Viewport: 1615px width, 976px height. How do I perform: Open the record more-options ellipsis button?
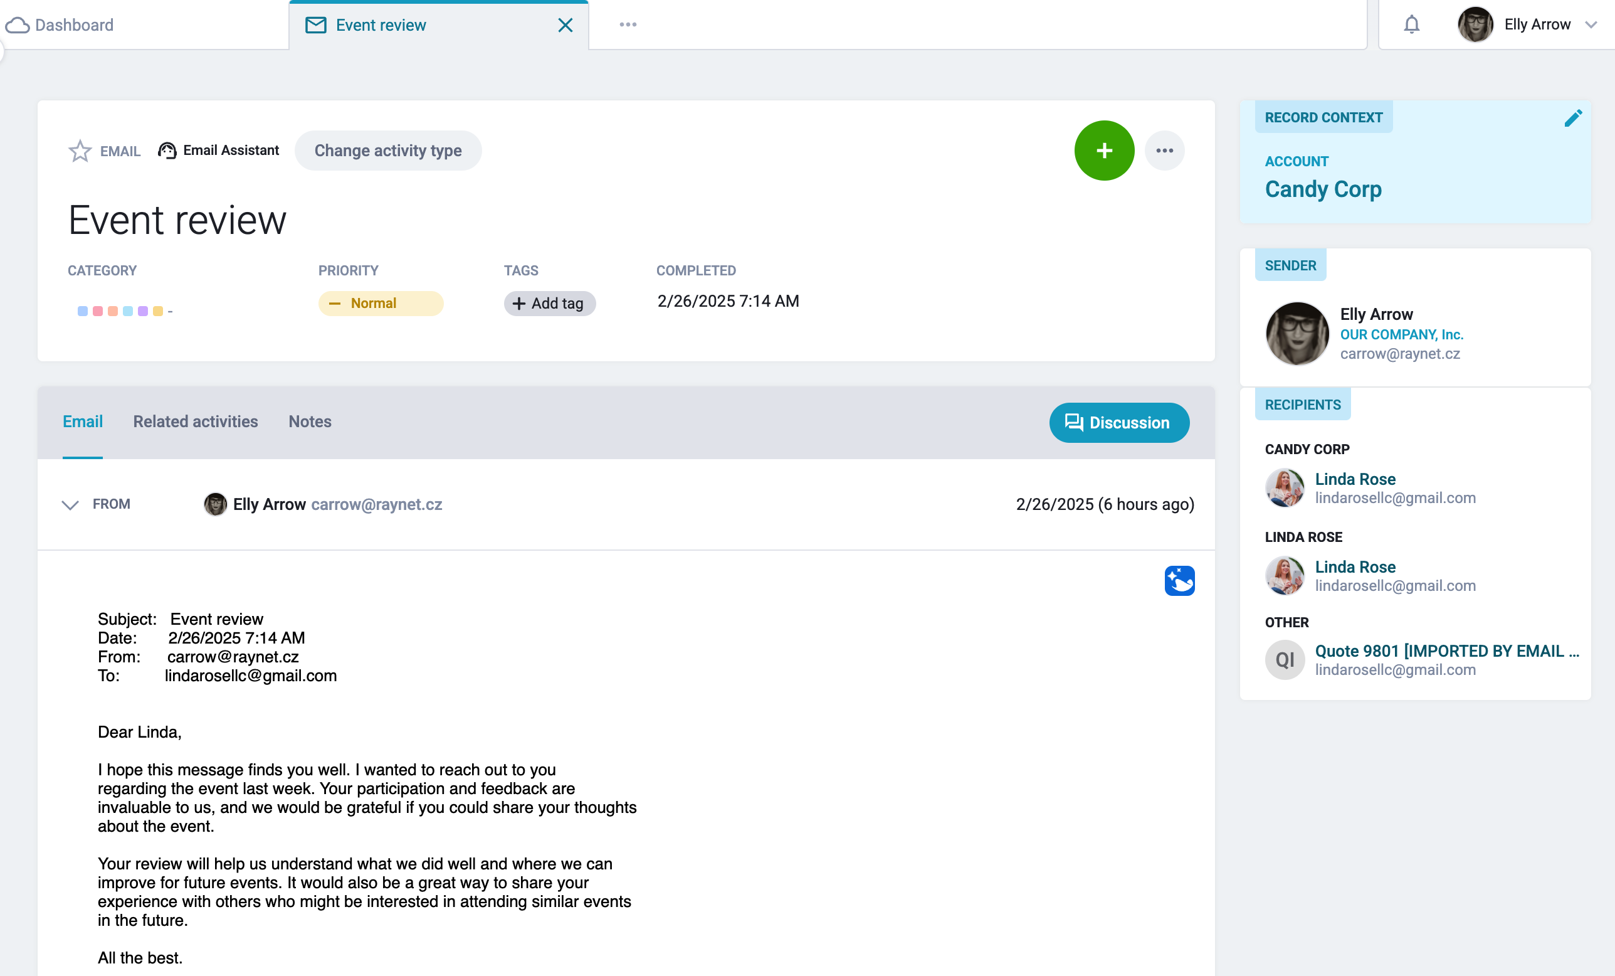click(x=1164, y=151)
